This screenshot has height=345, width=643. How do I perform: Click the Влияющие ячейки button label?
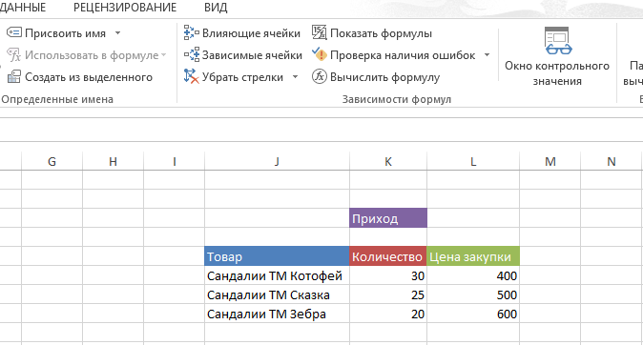(251, 33)
